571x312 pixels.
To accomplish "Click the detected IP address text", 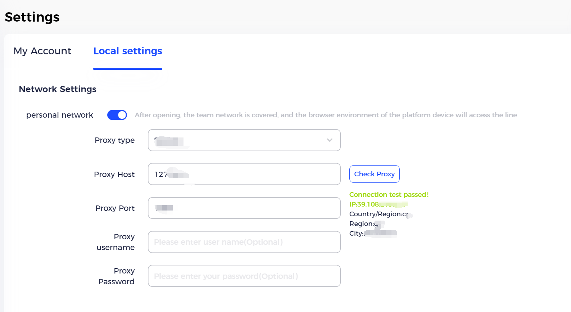I will pos(378,204).
